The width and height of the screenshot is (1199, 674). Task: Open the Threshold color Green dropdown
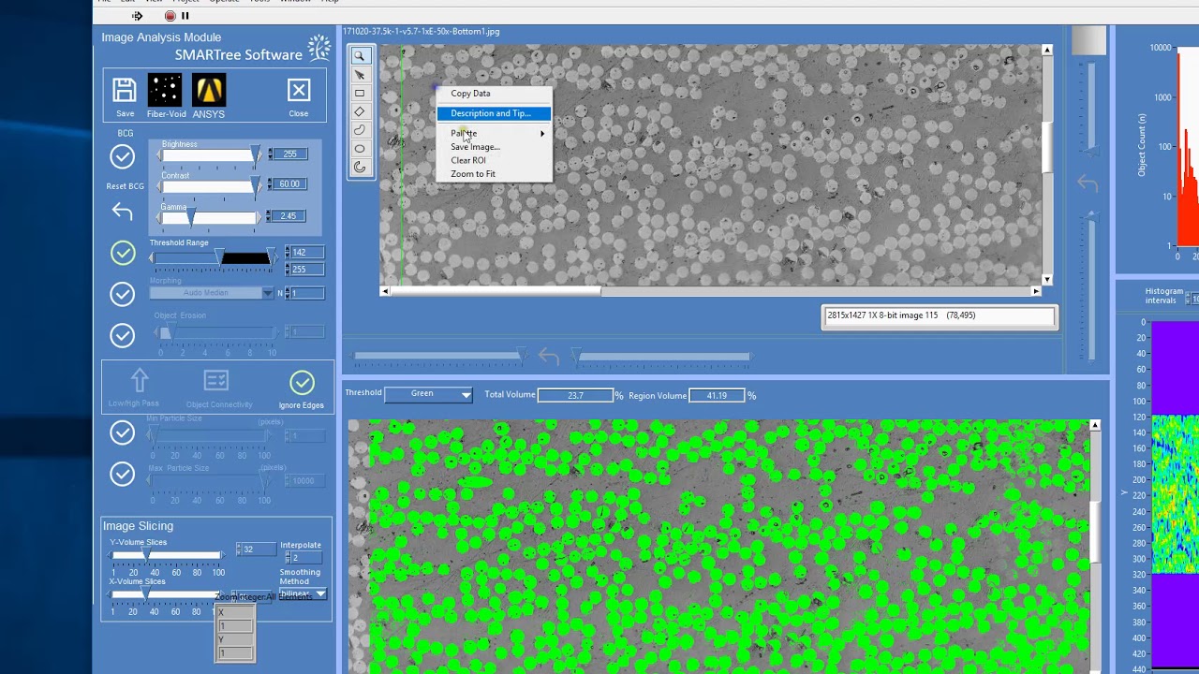point(429,394)
